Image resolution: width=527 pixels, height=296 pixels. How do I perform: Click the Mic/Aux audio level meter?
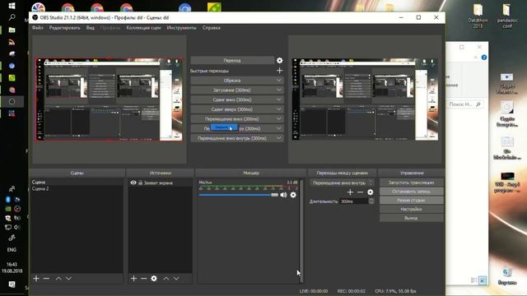point(248,187)
